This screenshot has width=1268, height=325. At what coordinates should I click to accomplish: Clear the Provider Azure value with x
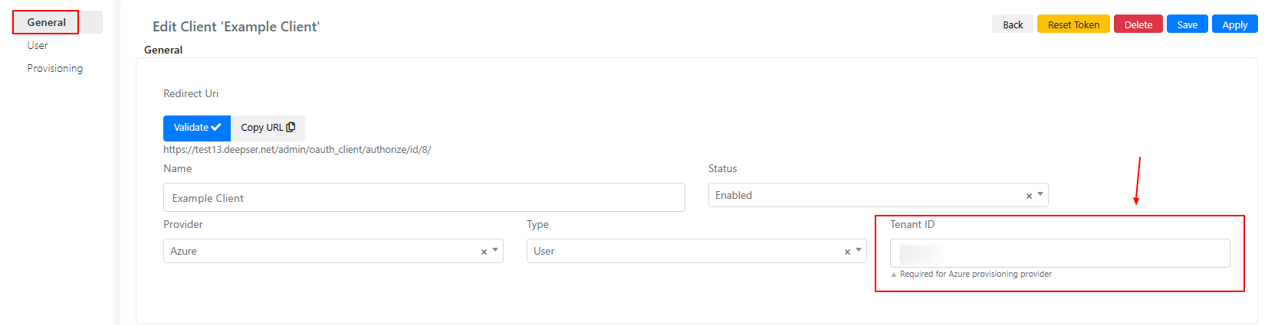(484, 252)
